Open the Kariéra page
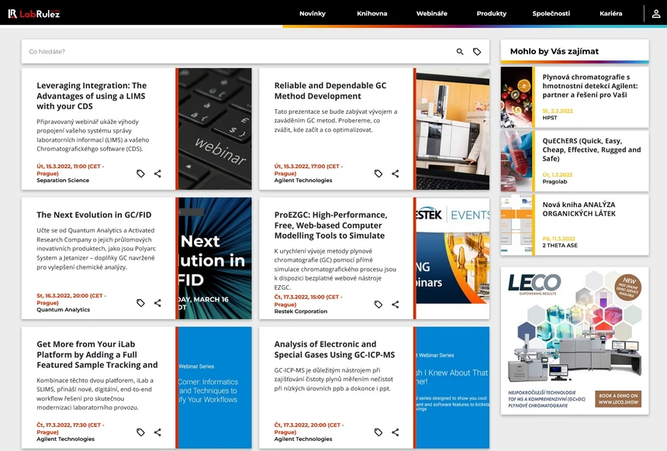Viewport: 667px width, 451px height. click(x=610, y=13)
